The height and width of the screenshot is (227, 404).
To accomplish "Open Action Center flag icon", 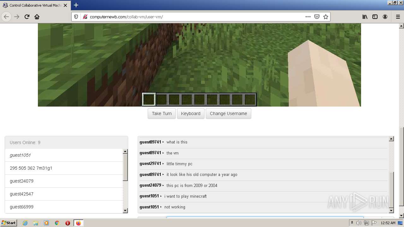I will 374,223.
